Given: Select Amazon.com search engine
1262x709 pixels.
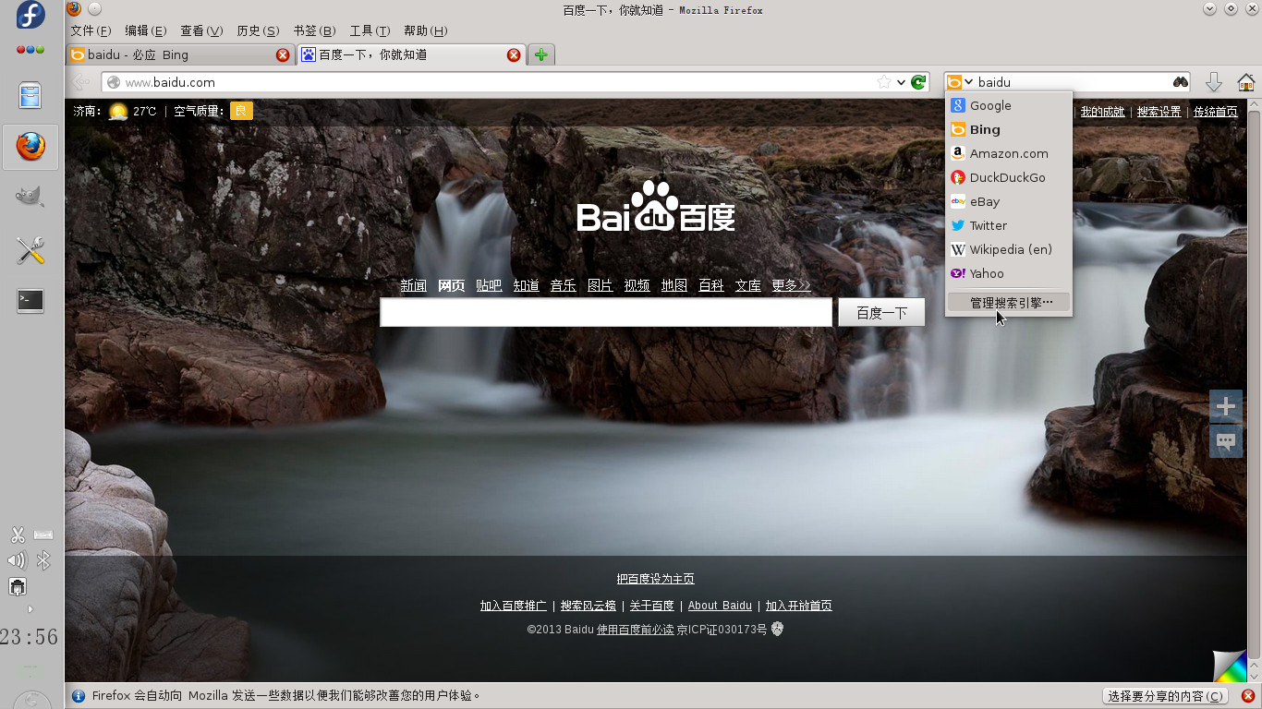Looking at the screenshot, I should pos(1009,154).
